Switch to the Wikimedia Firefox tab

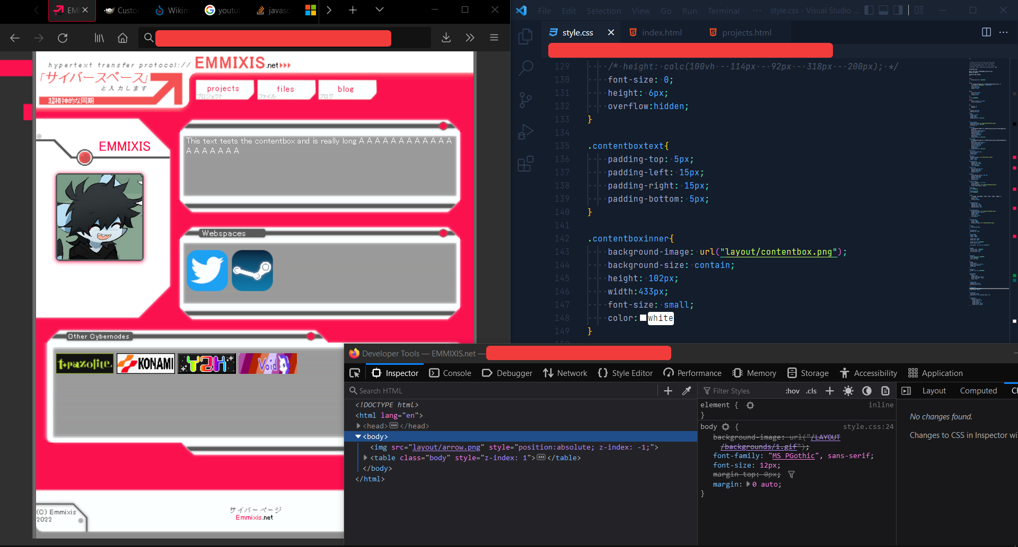(x=172, y=10)
